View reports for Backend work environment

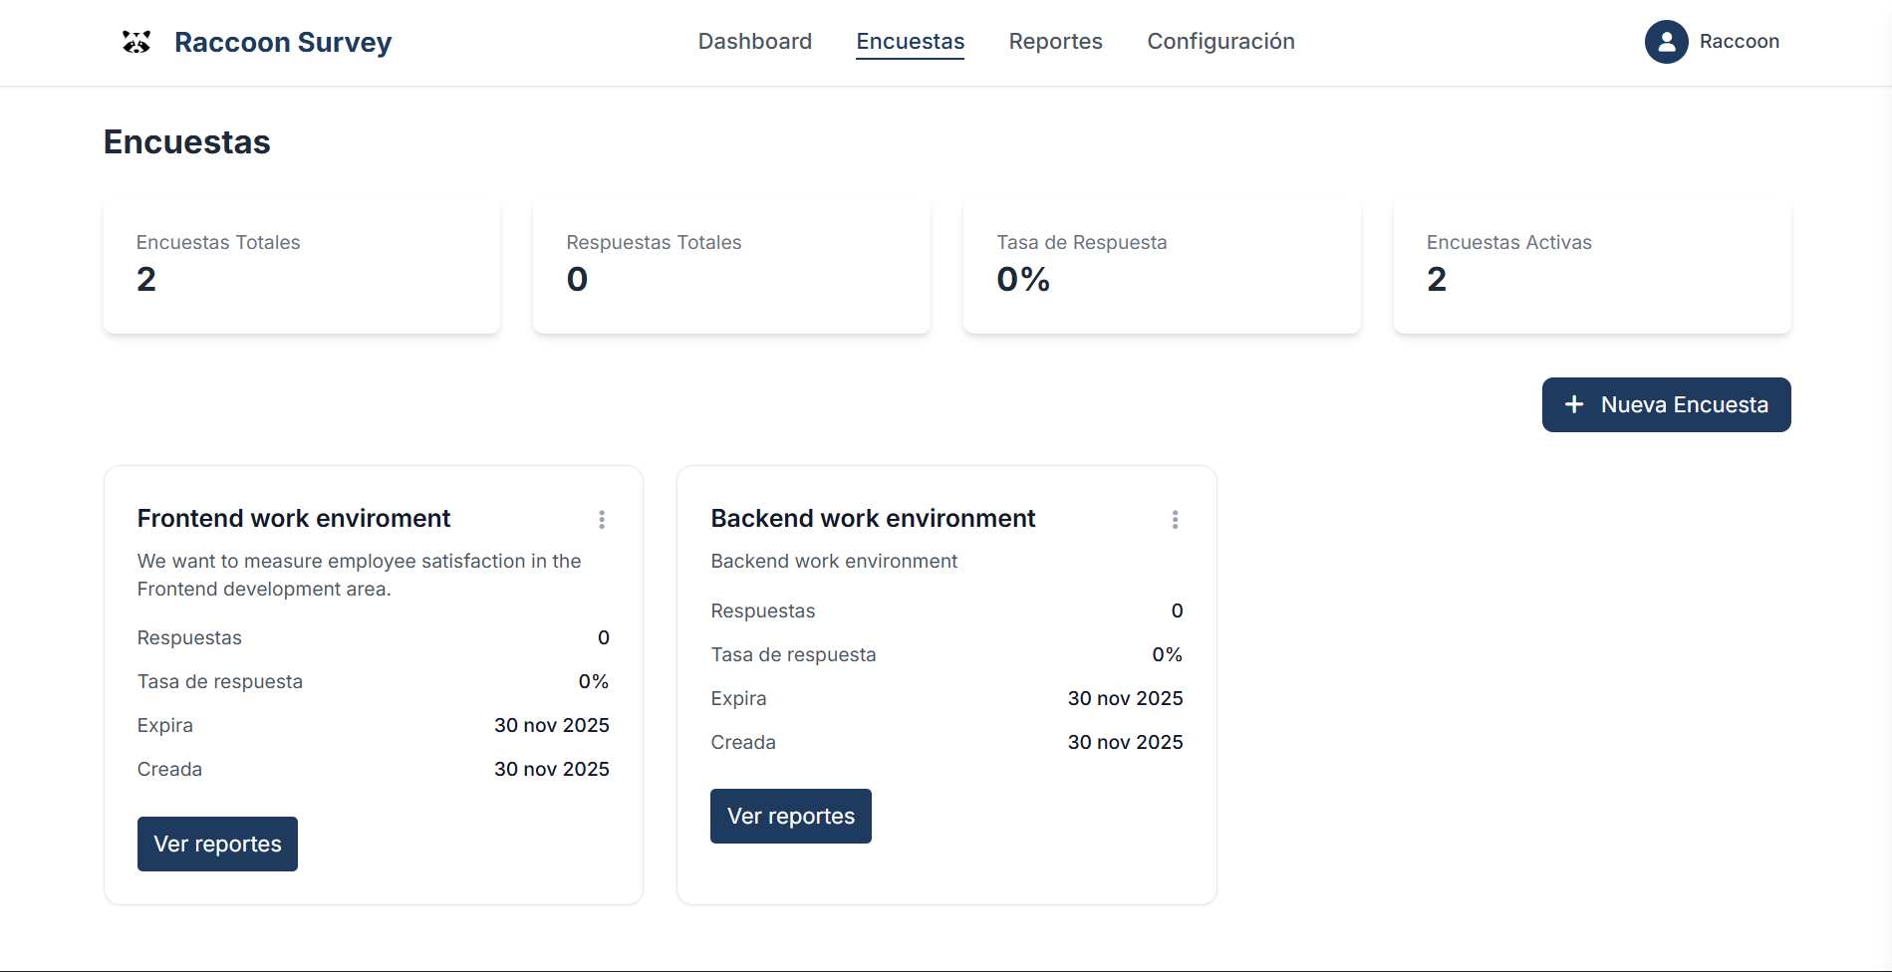(x=790, y=816)
